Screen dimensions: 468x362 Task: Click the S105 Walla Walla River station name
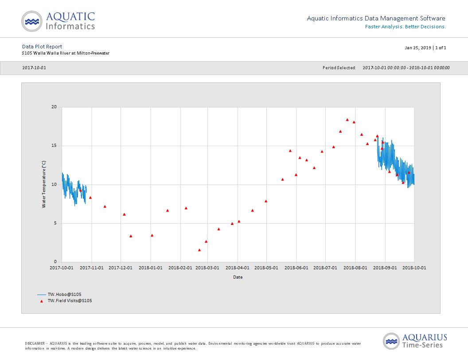tap(66, 53)
